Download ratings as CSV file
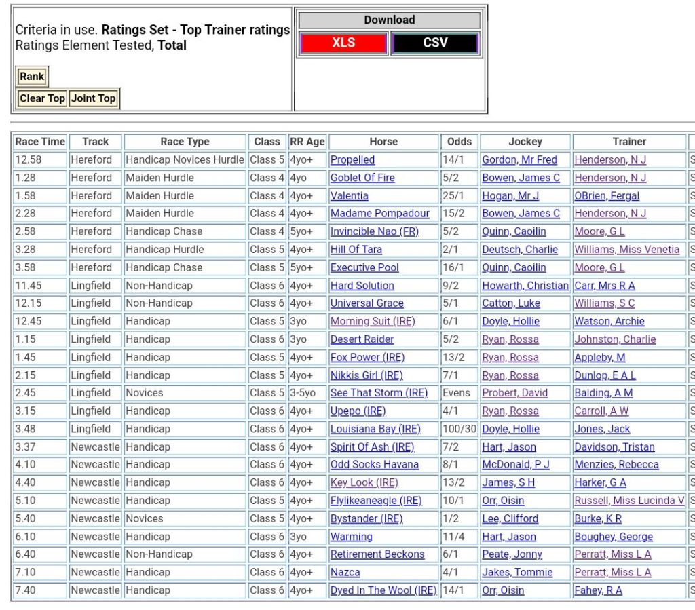695x610 pixels. [x=435, y=43]
